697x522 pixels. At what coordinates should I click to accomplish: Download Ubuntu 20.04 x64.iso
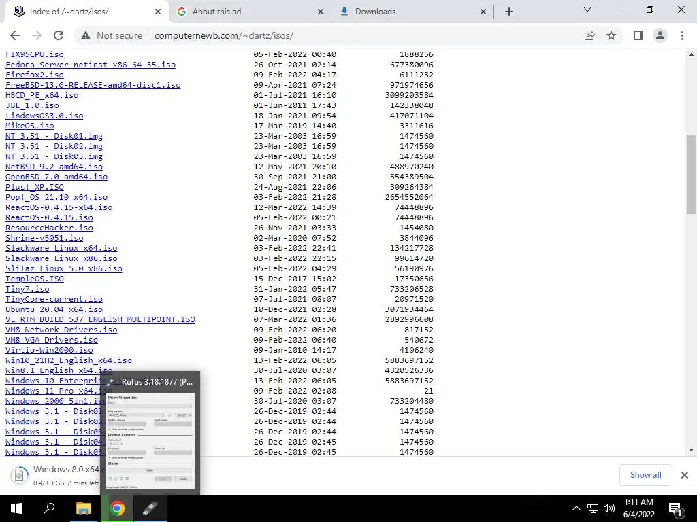54,309
